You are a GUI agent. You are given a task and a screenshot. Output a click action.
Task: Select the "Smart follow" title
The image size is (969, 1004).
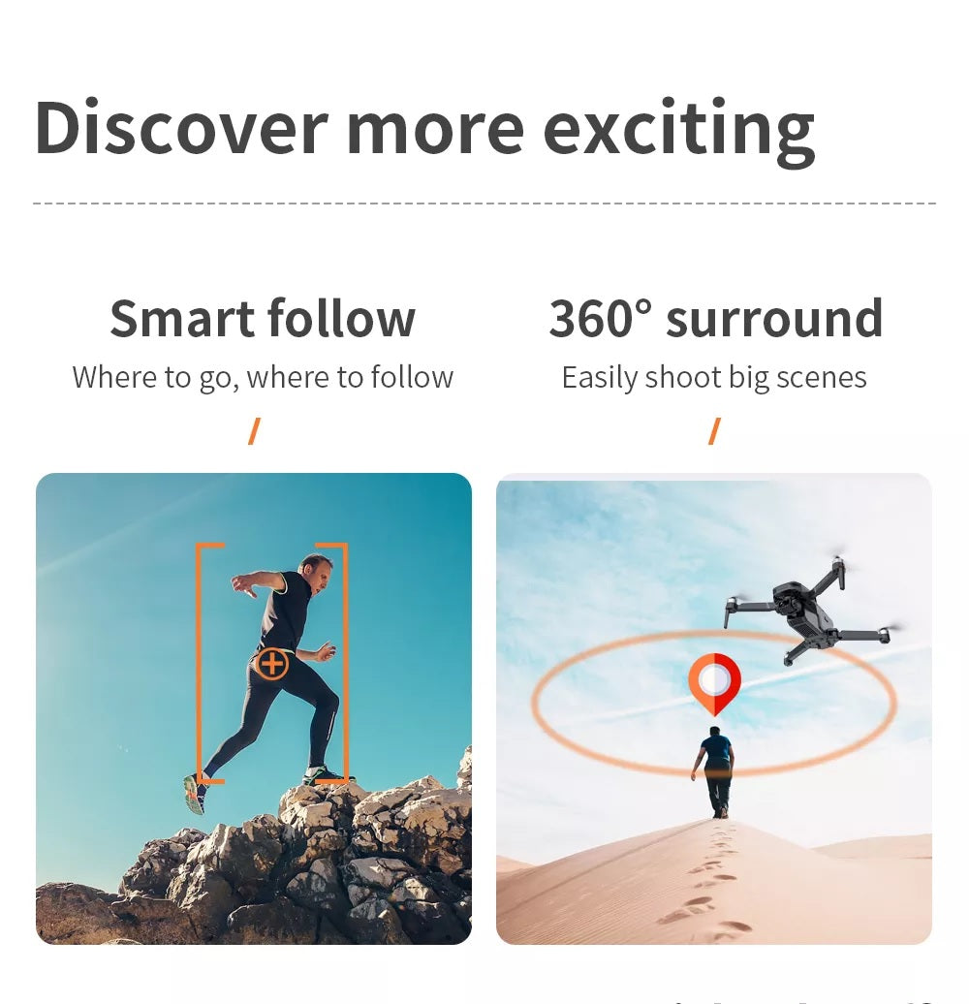point(263,318)
